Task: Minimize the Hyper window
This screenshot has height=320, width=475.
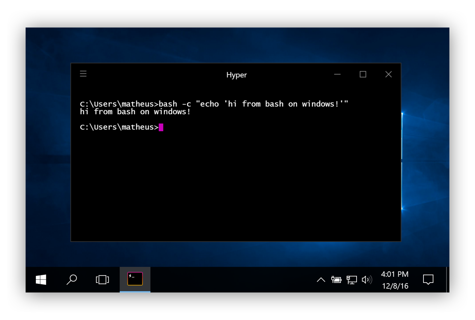Action: (337, 74)
